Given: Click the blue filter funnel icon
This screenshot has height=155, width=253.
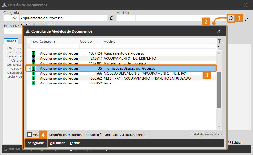Looking at the screenshot, I should click(x=219, y=41).
